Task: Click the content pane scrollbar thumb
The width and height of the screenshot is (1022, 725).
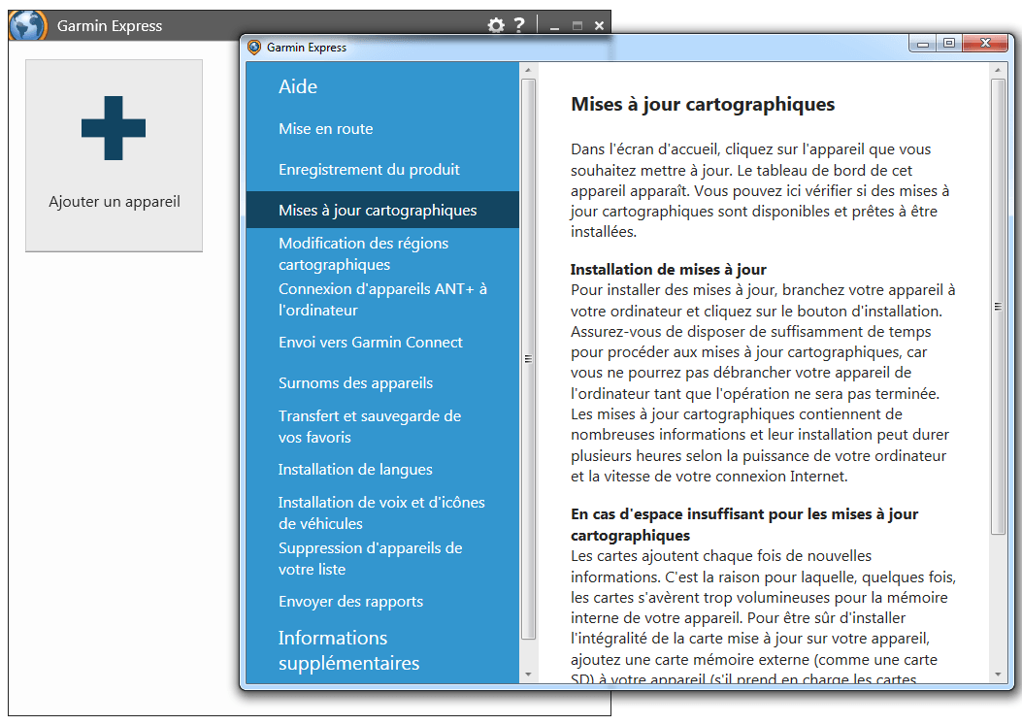Action: 997,307
